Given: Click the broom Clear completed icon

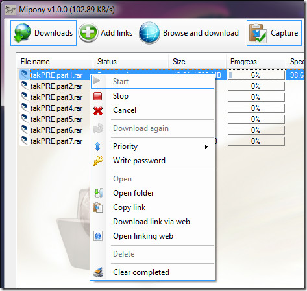Looking at the screenshot, I should click(98, 272).
